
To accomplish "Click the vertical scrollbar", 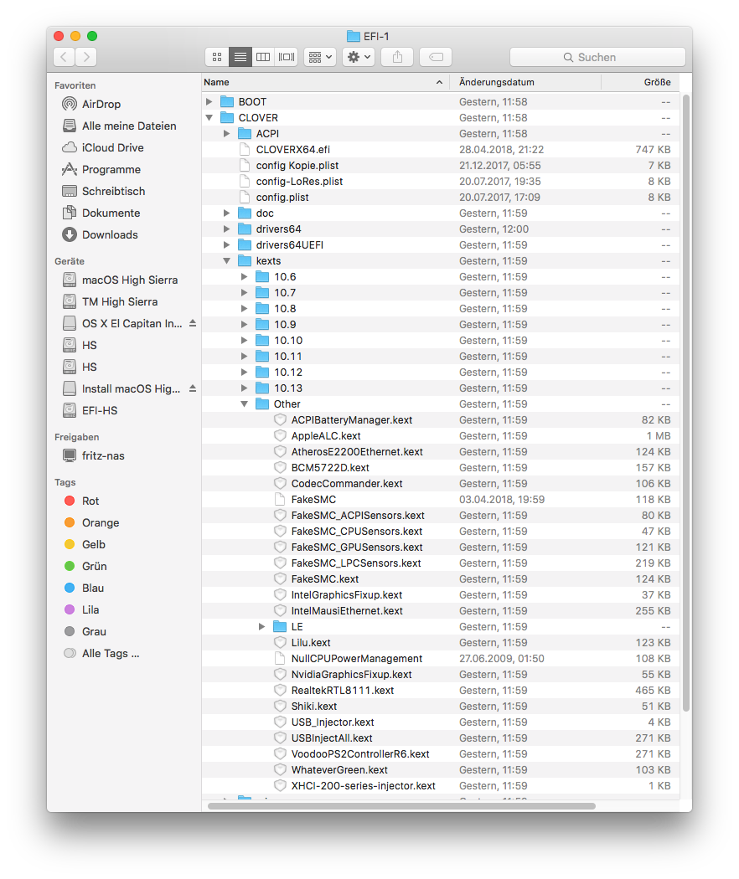I will click(685, 404).
